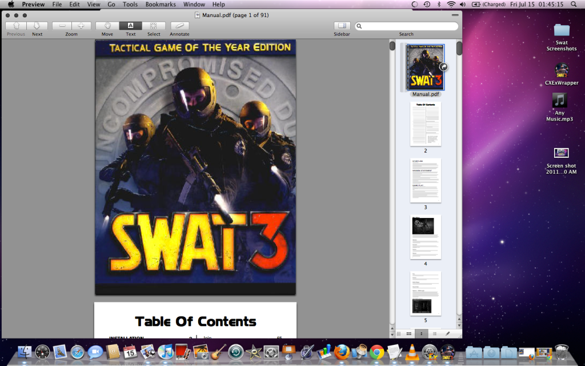Zoom in with the plus button
The width and height of the screenshot is (585, 366).
(81, 26)
